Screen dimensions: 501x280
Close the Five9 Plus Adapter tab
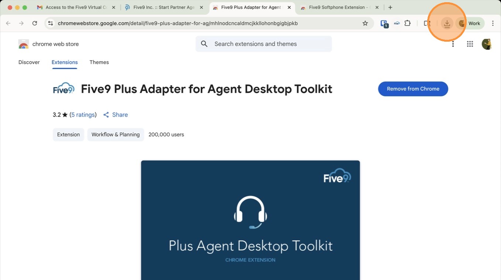(289, 7)
